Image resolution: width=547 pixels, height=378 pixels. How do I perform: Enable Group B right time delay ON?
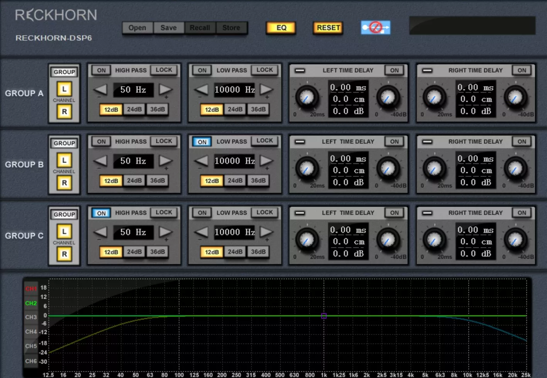point(522,142)
